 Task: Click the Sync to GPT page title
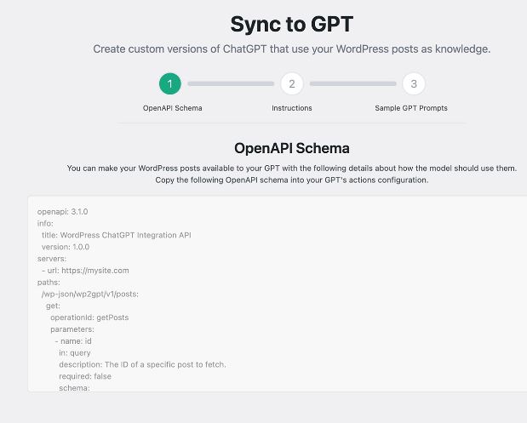tap(292, 24)
